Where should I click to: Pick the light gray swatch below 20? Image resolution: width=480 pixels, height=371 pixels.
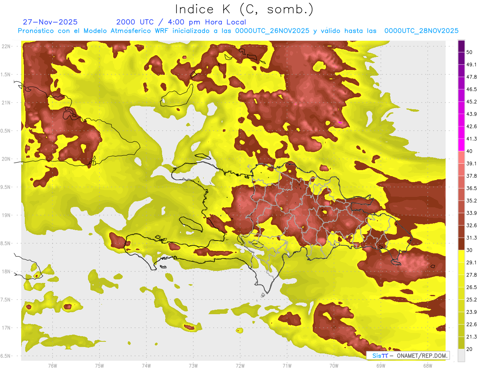[461, 355]
